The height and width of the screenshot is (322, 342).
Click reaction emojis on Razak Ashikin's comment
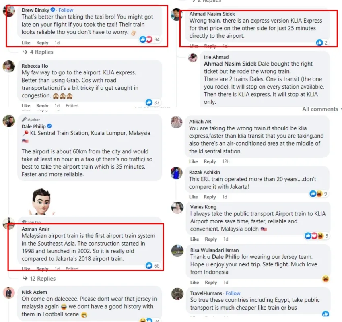(x=316, y=194)
